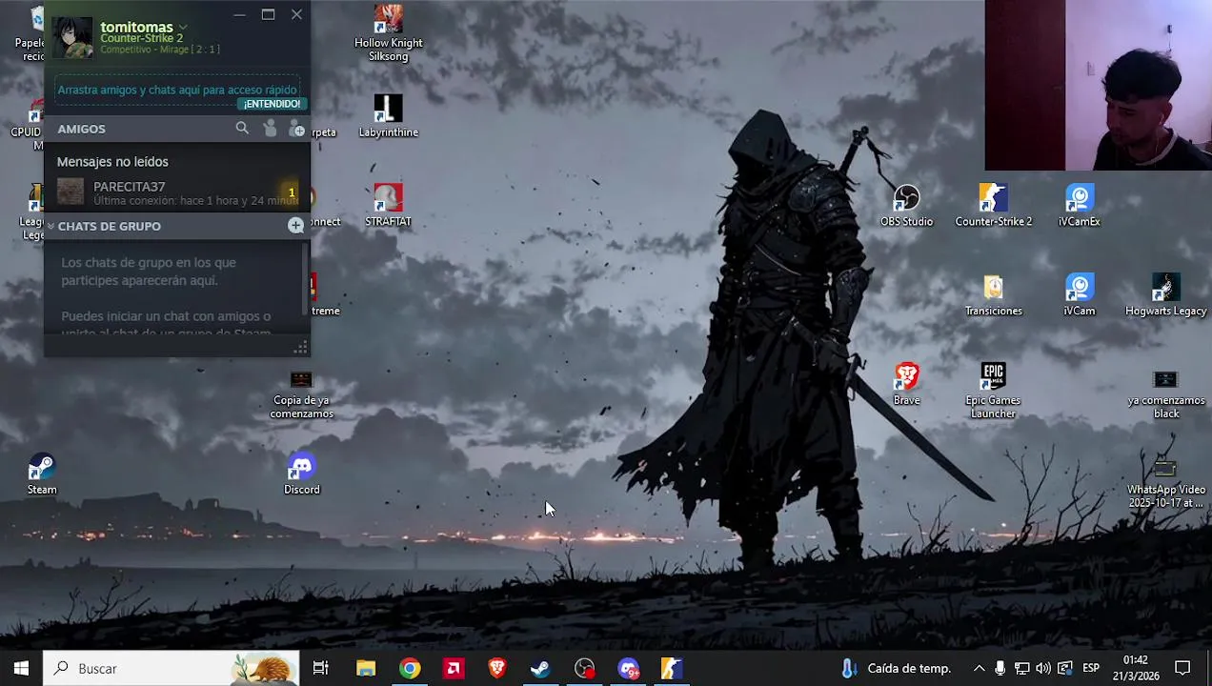
Task: Switch the ESP input language indicator
Action: click(x=1091, y=669)
